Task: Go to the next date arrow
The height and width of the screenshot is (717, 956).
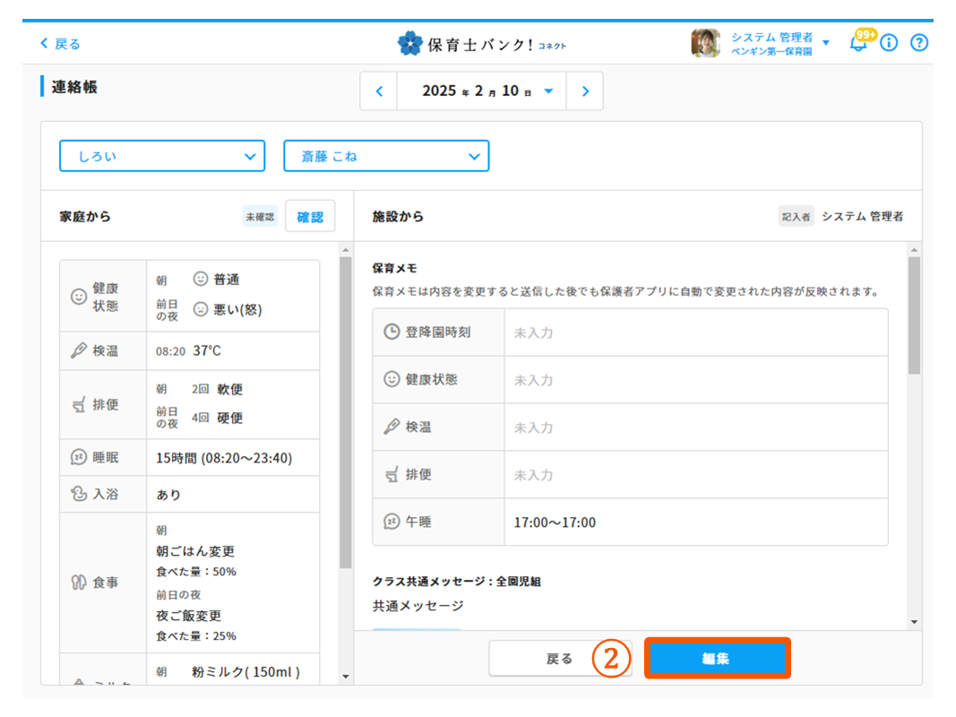Action: (x=585, y=91)
